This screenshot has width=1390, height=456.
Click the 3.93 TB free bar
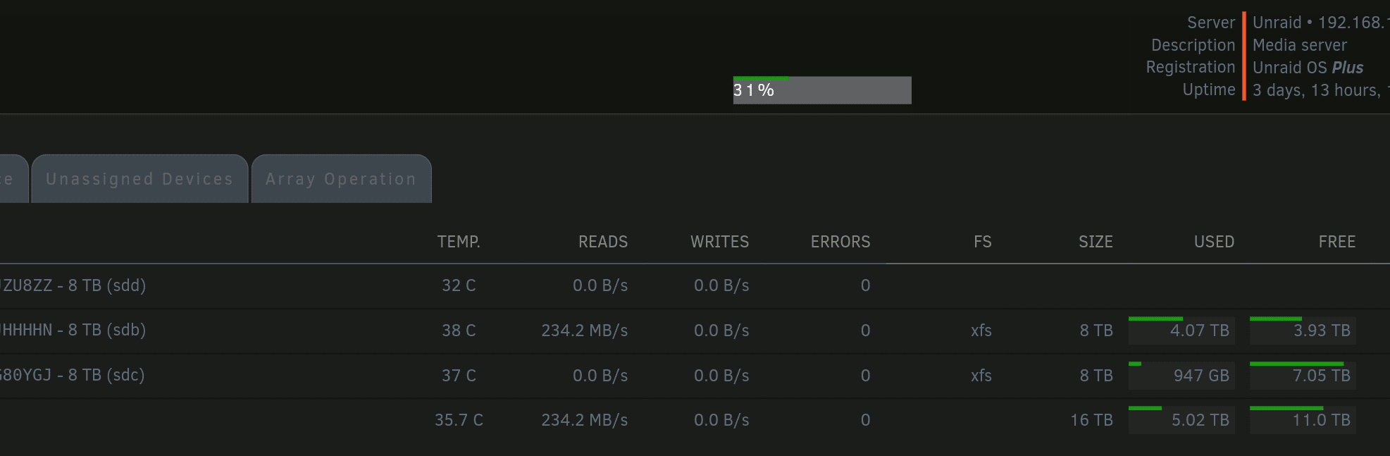(x=1303, y=330)
